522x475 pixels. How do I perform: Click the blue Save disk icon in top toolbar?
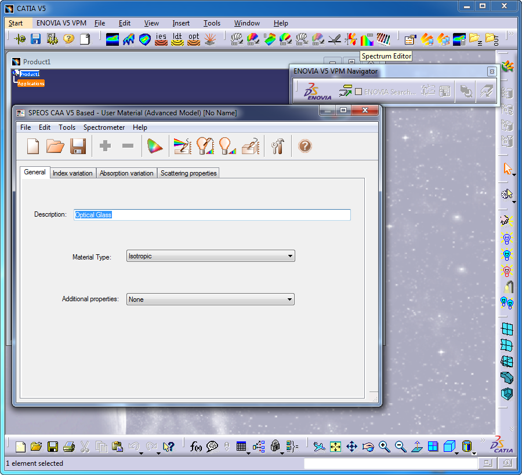pos(35,39)
